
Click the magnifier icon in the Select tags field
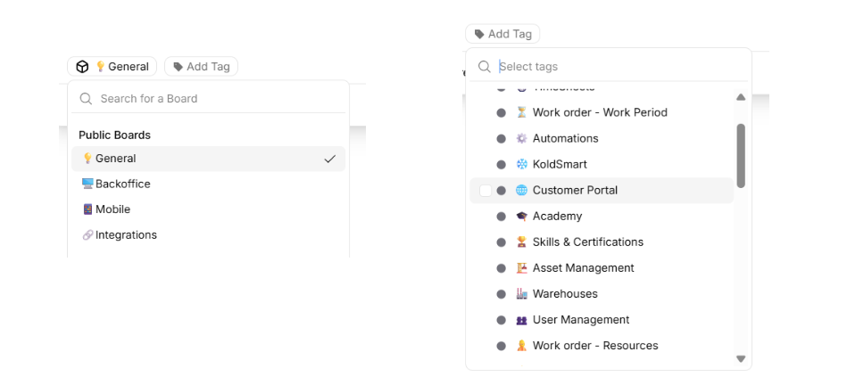(485, 67)
